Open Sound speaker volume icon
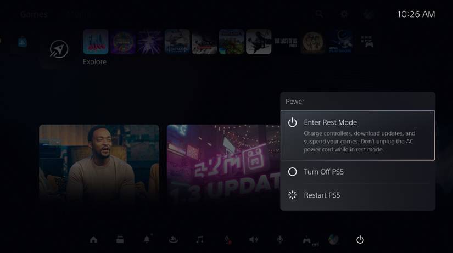Screen dimensions: 453x253 pos(253,240)
